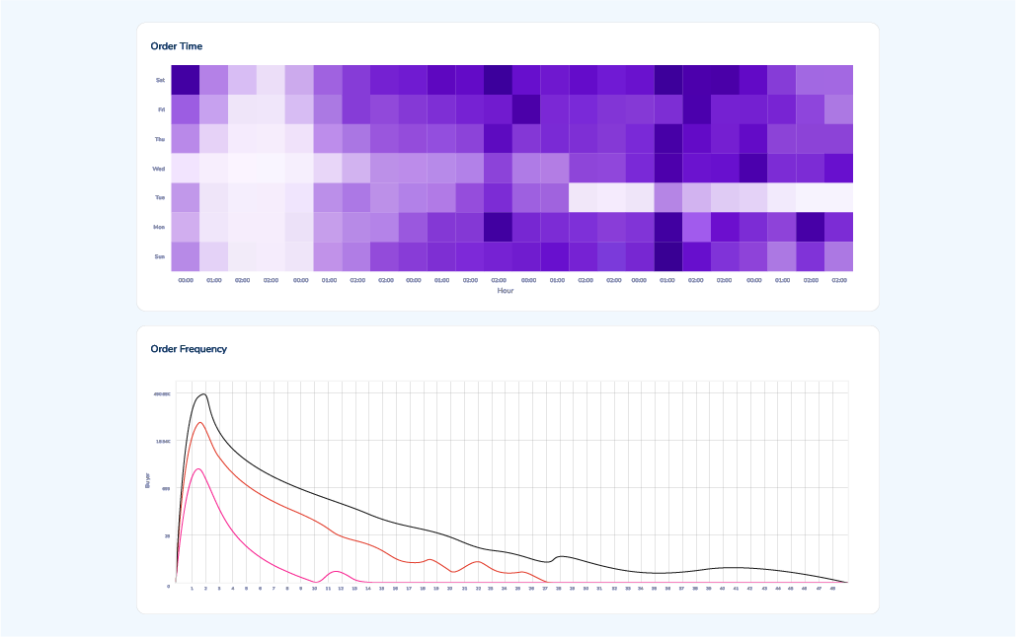Click the leftmost dark cell in Sat row

[186, 80]
